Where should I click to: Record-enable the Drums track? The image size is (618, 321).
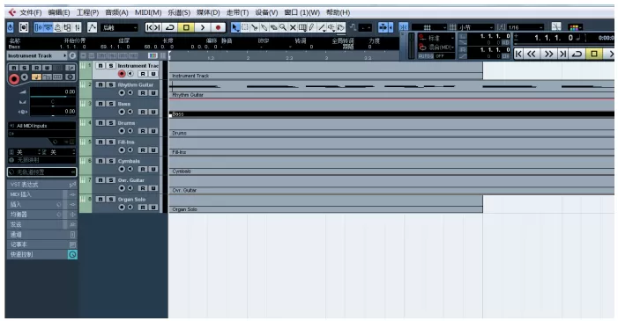click(x=122, y=131)
